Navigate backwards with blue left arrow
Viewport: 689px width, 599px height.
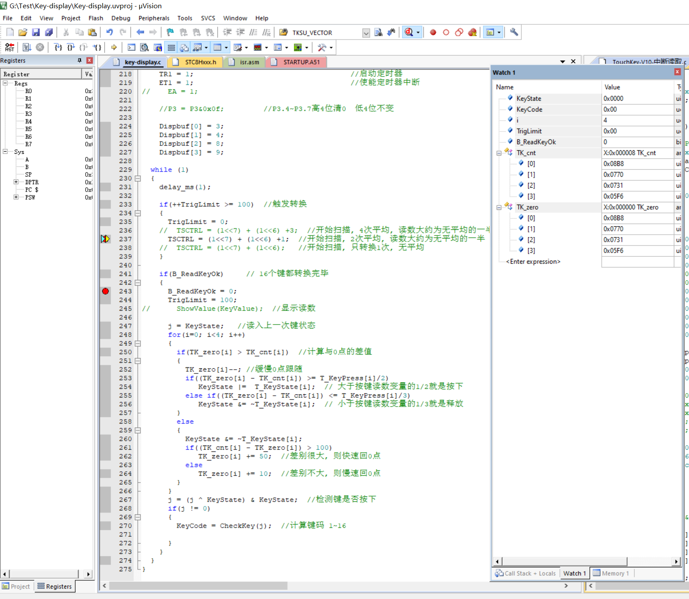[140, 32]
